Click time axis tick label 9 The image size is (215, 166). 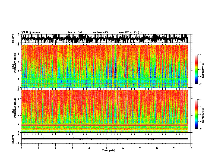pyautogui.click(x=174, y=148)
